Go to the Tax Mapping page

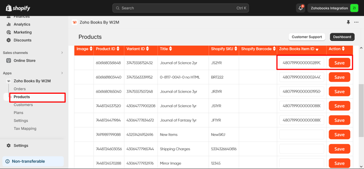click(x=25, y=128)
